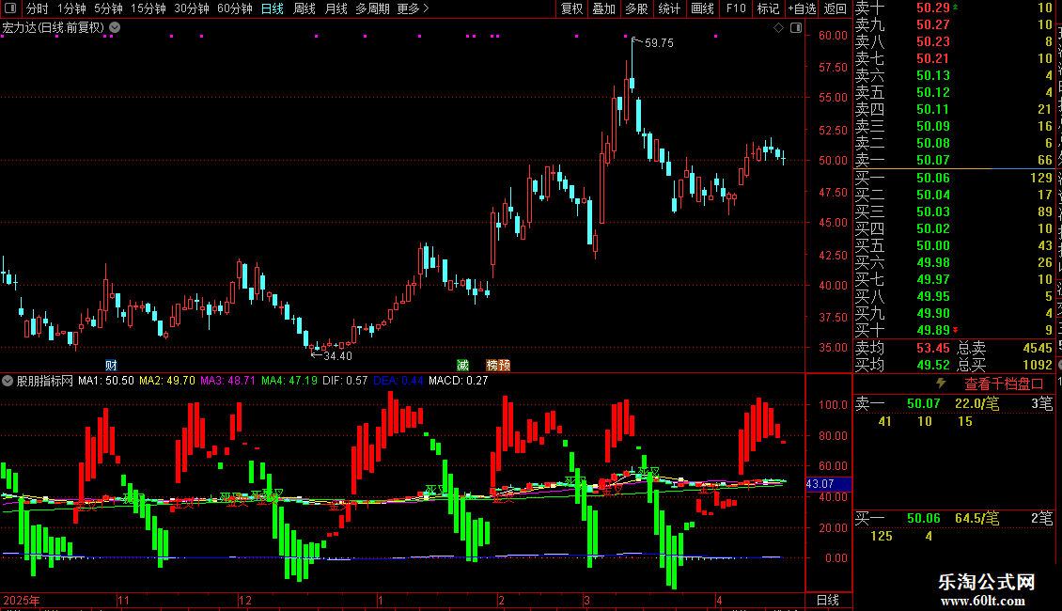Click the 复权 button
The image size is (1062, 611).
click(x=571, y=8)
